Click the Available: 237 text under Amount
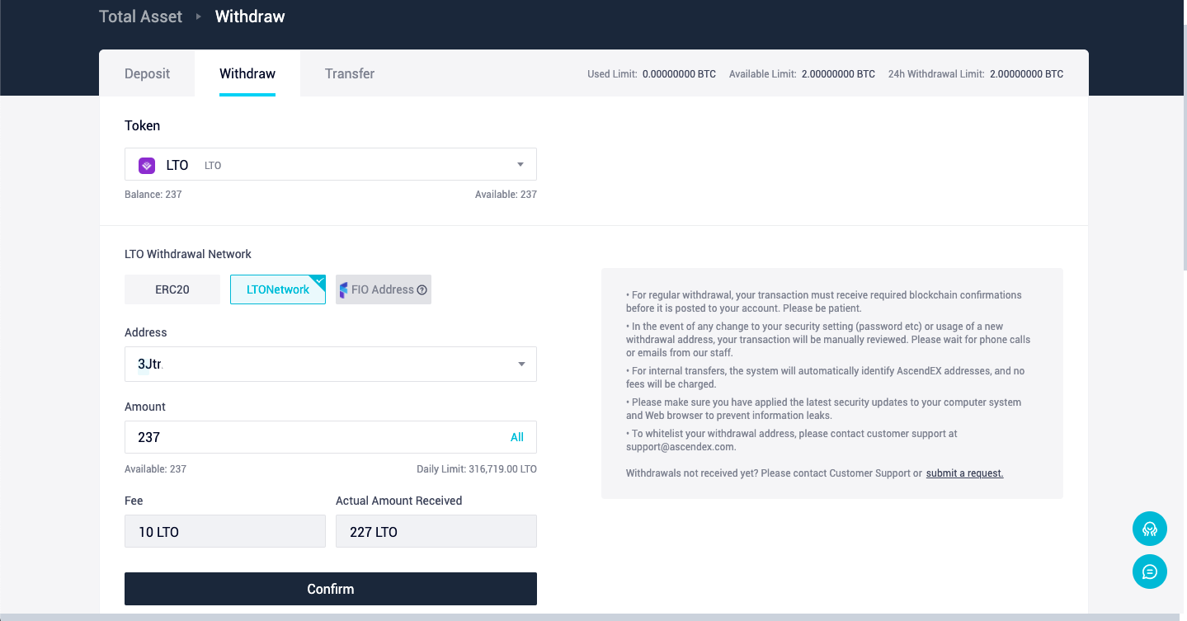This screenshot has width=1187, height=621. tap(156, 469)
